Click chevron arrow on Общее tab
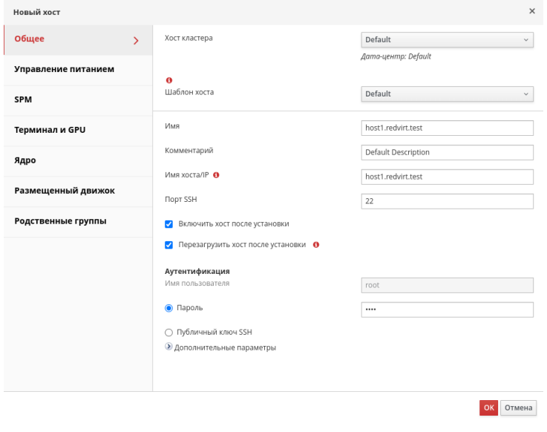The width and height of the screenshot is (547, 432). tap(136, 41)
